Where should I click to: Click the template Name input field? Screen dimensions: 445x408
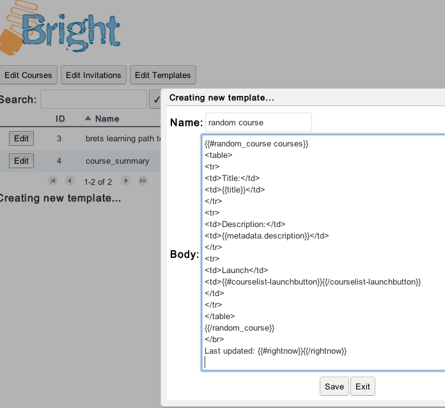[258, 122]
